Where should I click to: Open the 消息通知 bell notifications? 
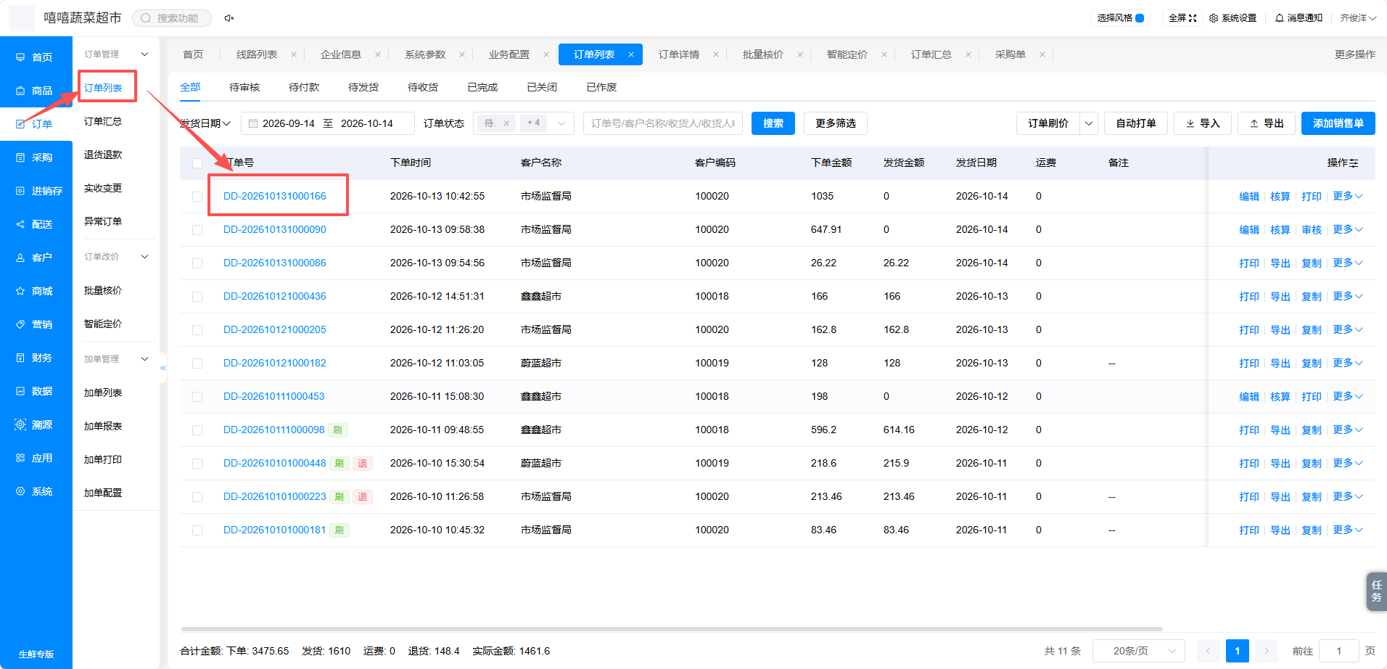click(1280, 18)
